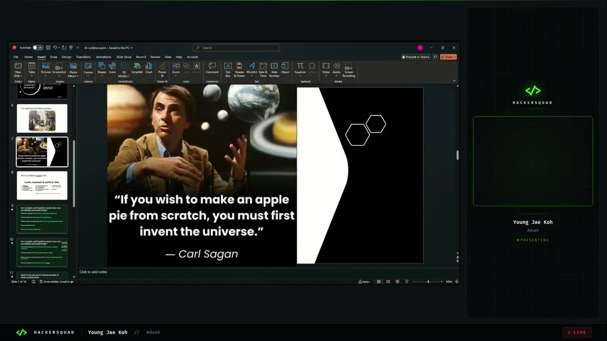Insert 3D Models
This screenshot has height=341, width=607.
[x=124, y=69]
